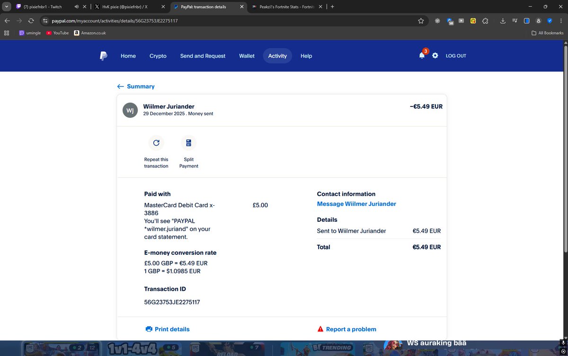Click the '1 GBP = $1.0985 EUR' rate text

coord(173,271)
